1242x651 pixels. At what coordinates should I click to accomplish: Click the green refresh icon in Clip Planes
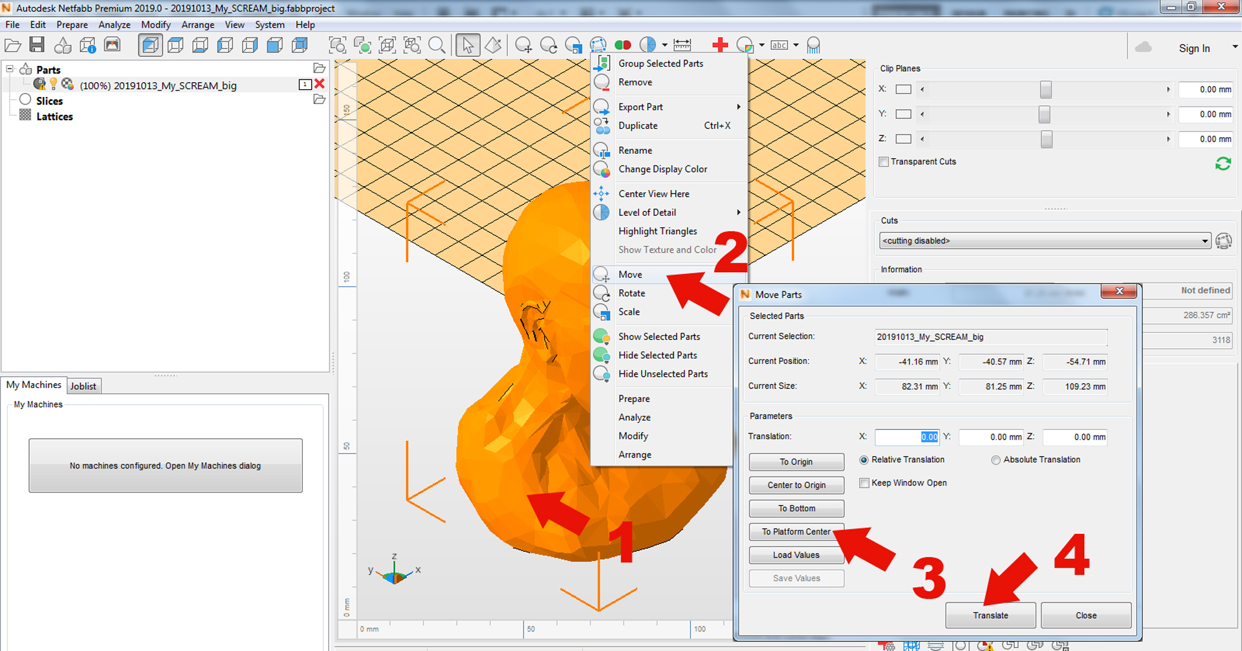pos(1223,164)
